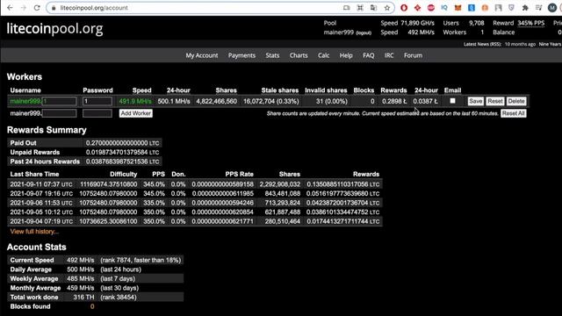Image resolution: width=562 pixels, height=316 pixels.
Task: Open the IQ extension
Action: (444, 8)
